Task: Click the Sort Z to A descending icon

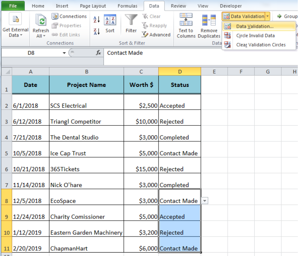Action: pyautogui.click(x=97, y=31)
